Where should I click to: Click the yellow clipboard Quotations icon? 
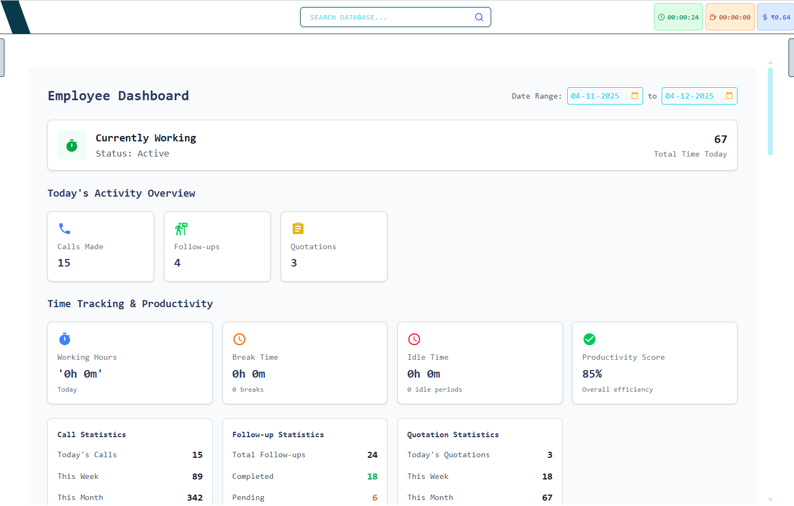[297, 228]
